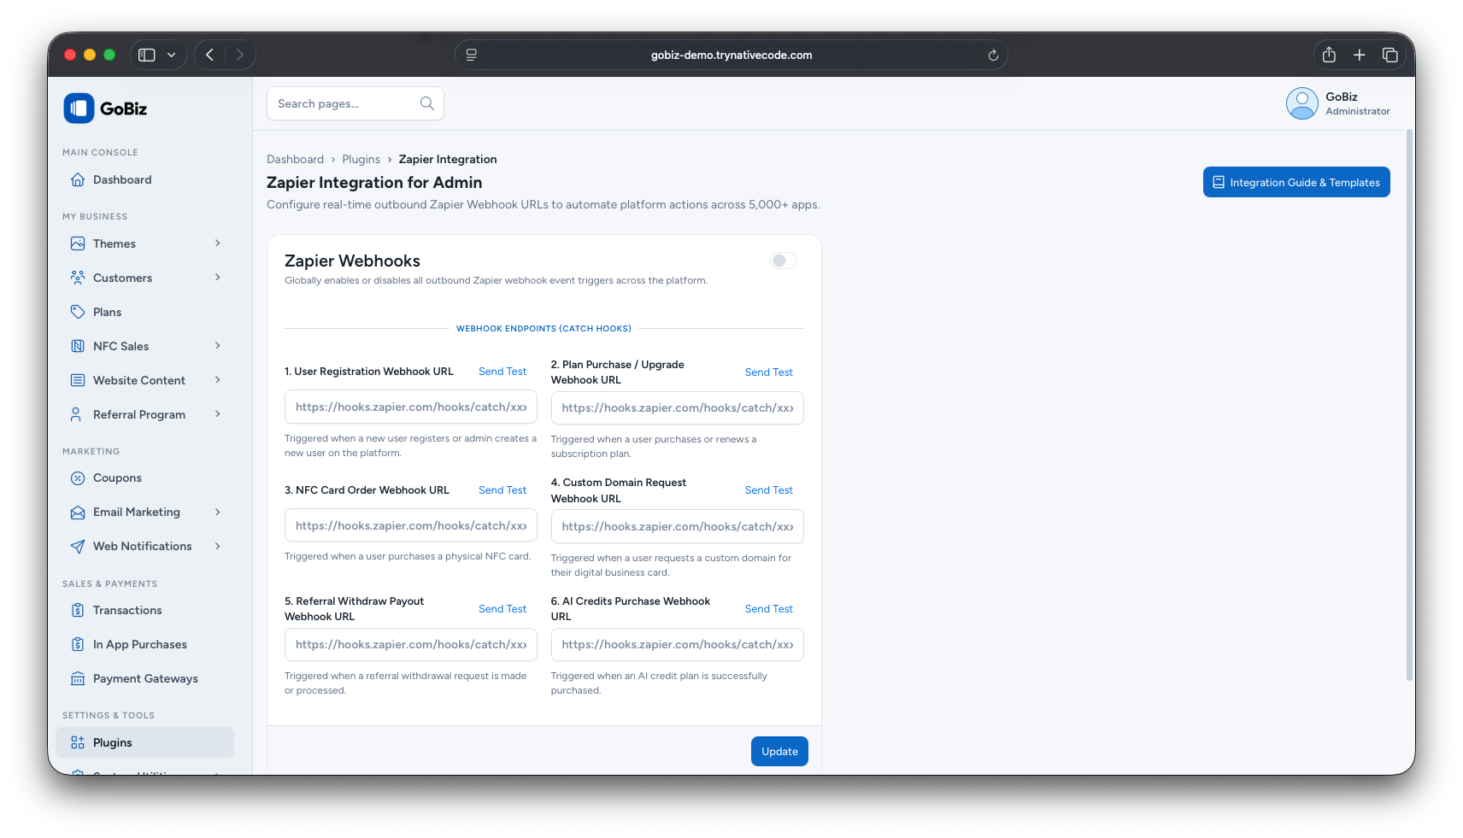Click the Customers people icon
Viewport: 1463px width, 838px height.
(x=78, y=278)
